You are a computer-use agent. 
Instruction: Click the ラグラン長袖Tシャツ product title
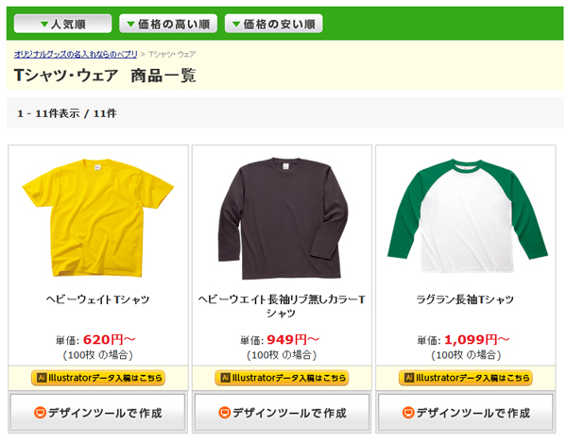(465, 299)
